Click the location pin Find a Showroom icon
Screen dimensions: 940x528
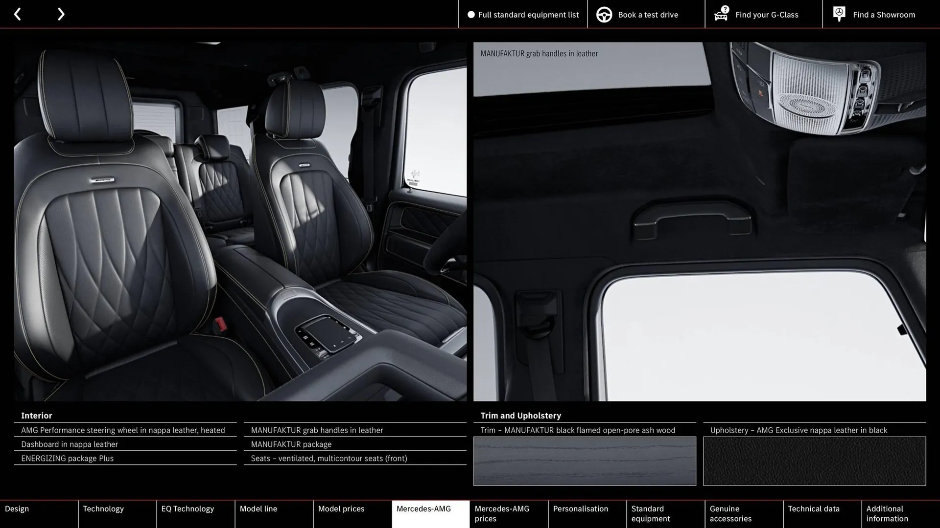coord(839,14)
